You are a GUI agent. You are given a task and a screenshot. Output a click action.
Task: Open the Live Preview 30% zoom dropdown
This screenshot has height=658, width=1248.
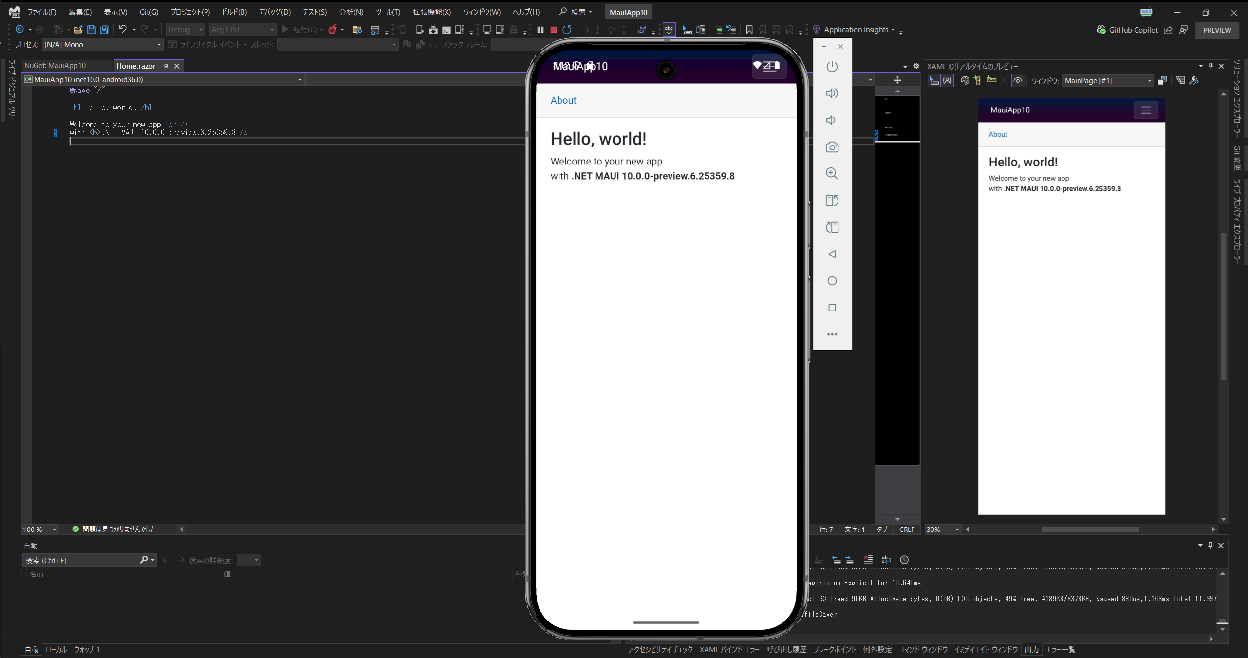coord(943,530)
